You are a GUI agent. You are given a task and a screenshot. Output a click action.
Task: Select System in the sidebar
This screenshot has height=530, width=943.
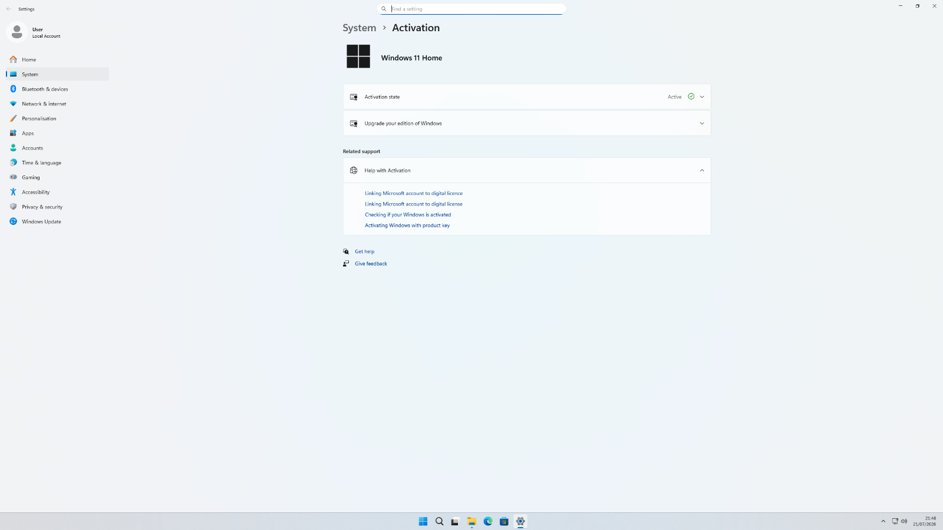coord(57,74)
